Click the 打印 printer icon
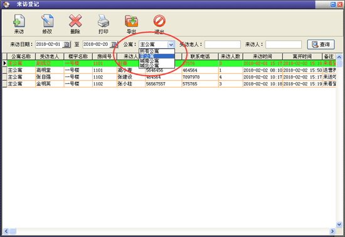 (x=103, y=21)
